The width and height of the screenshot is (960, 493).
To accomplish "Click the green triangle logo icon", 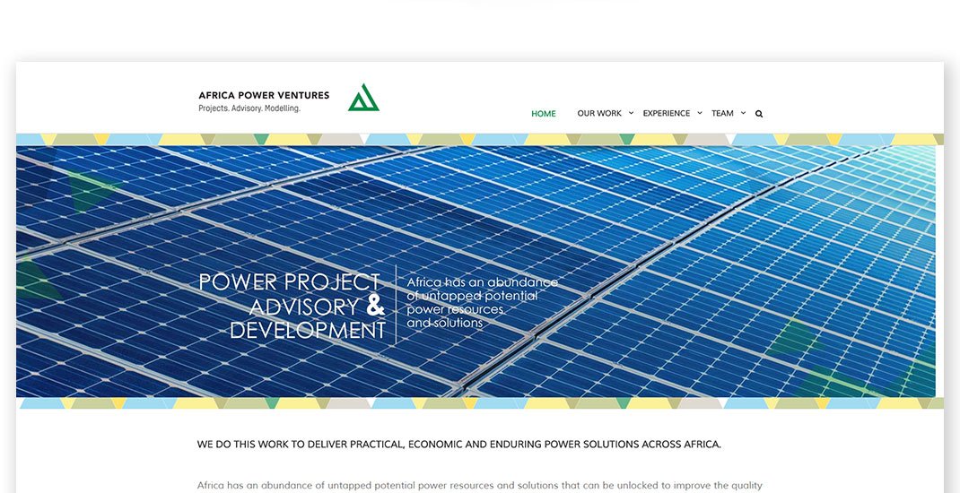I will click(x=363, y=98).
